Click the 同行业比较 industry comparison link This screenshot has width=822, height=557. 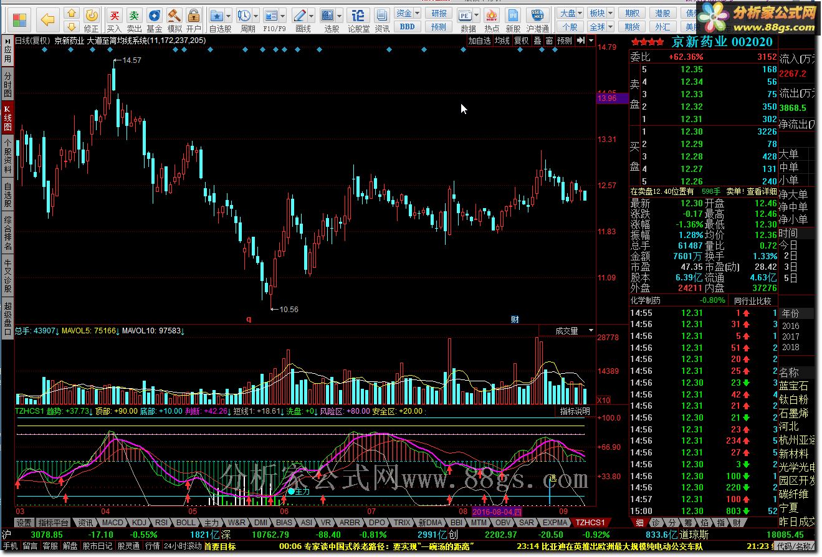[752, 300]
